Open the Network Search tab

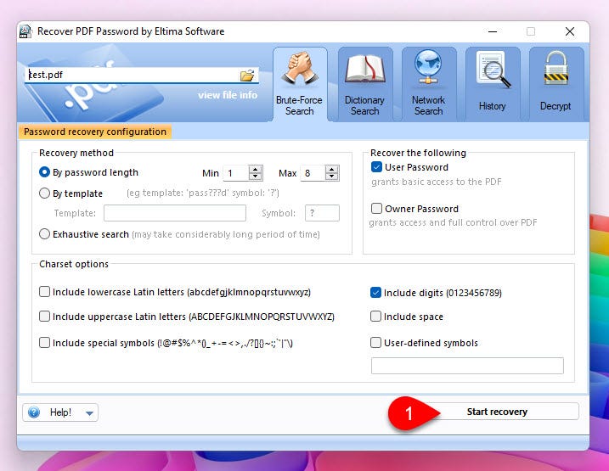[429, 84]
